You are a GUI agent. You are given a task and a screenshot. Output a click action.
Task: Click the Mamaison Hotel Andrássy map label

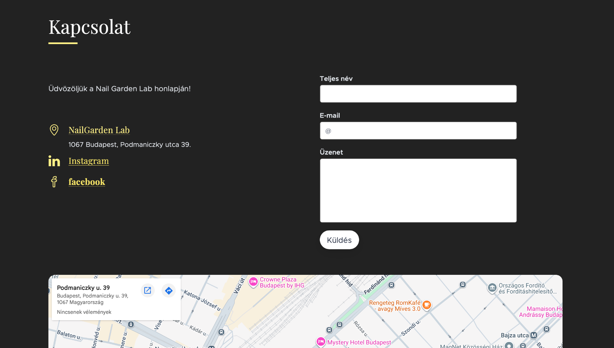click(x=540, y=312)
